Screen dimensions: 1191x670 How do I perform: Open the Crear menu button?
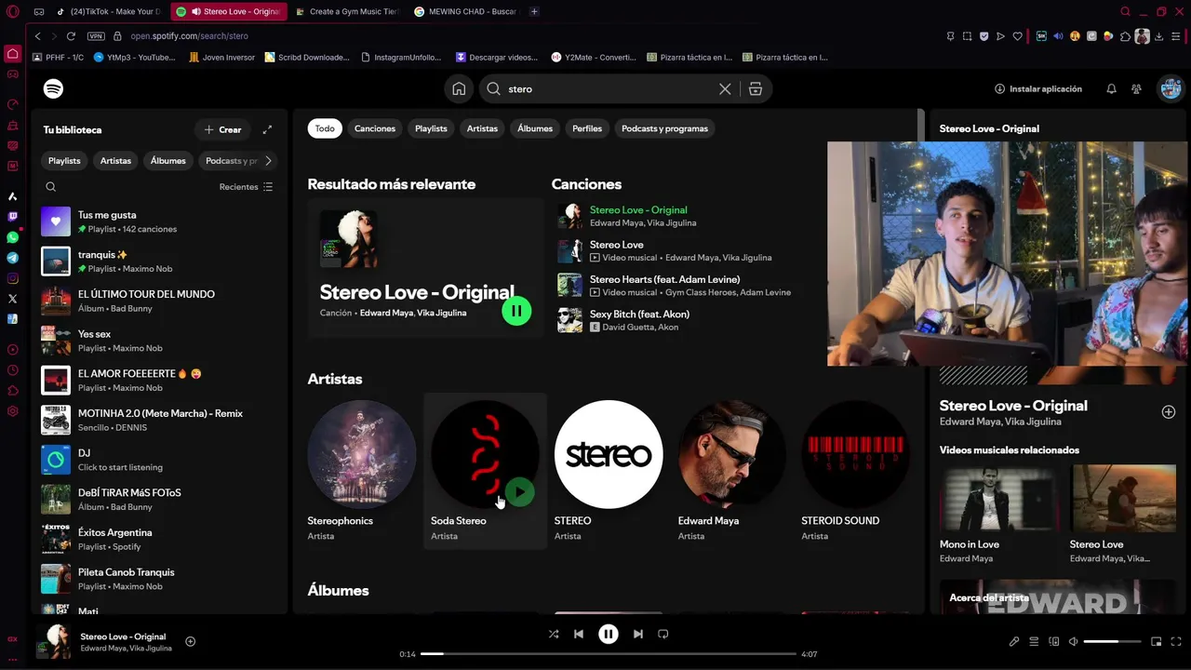coord(222,129)
